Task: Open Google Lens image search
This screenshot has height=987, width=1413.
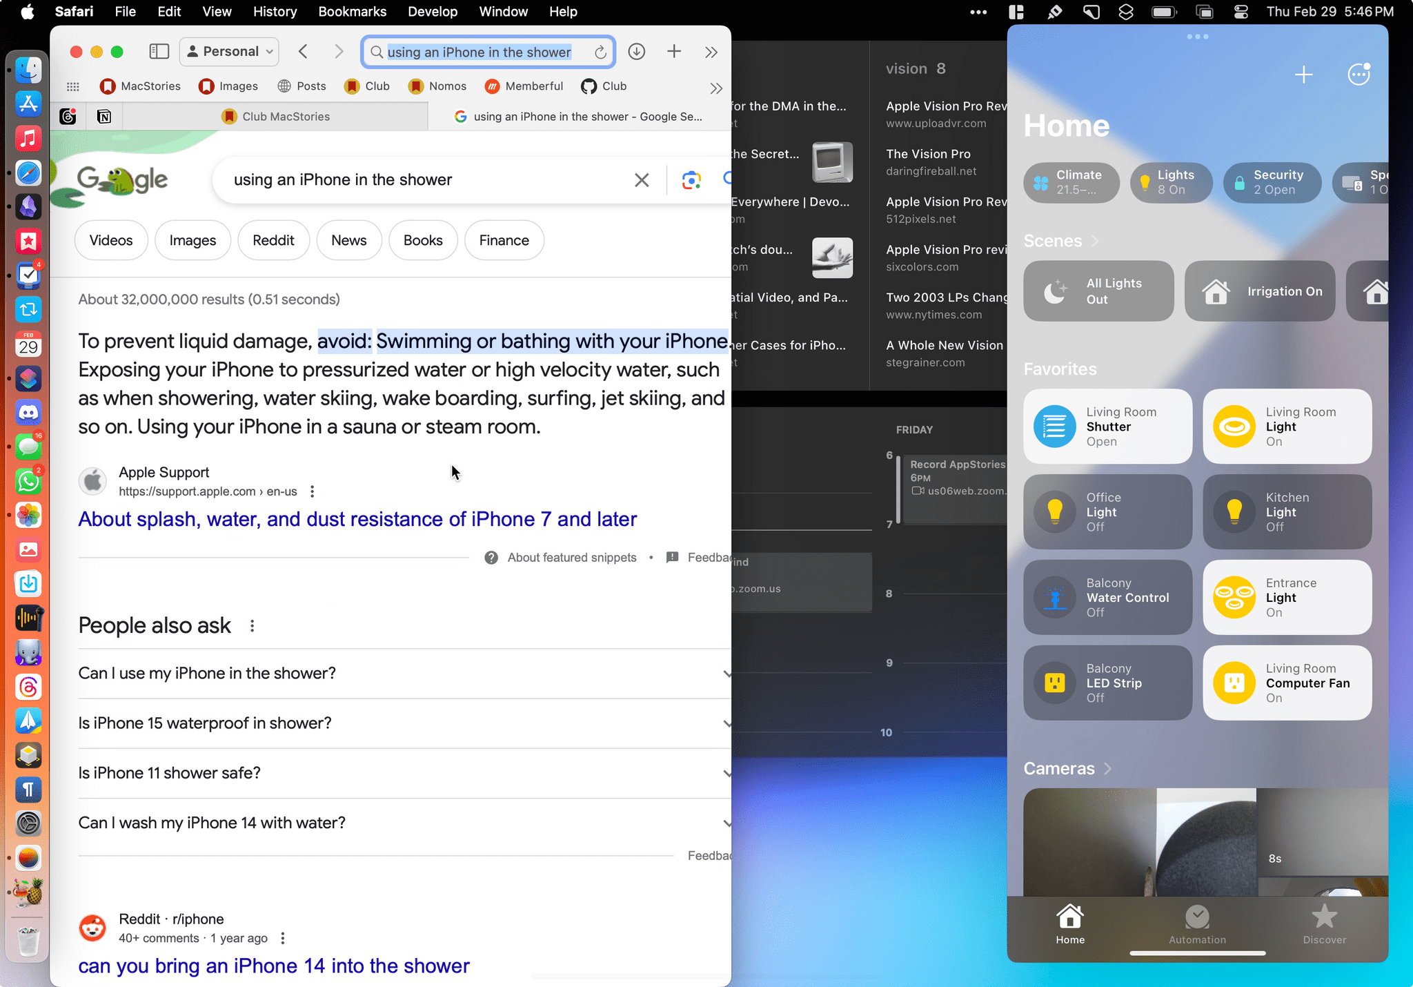Action: 691,180
